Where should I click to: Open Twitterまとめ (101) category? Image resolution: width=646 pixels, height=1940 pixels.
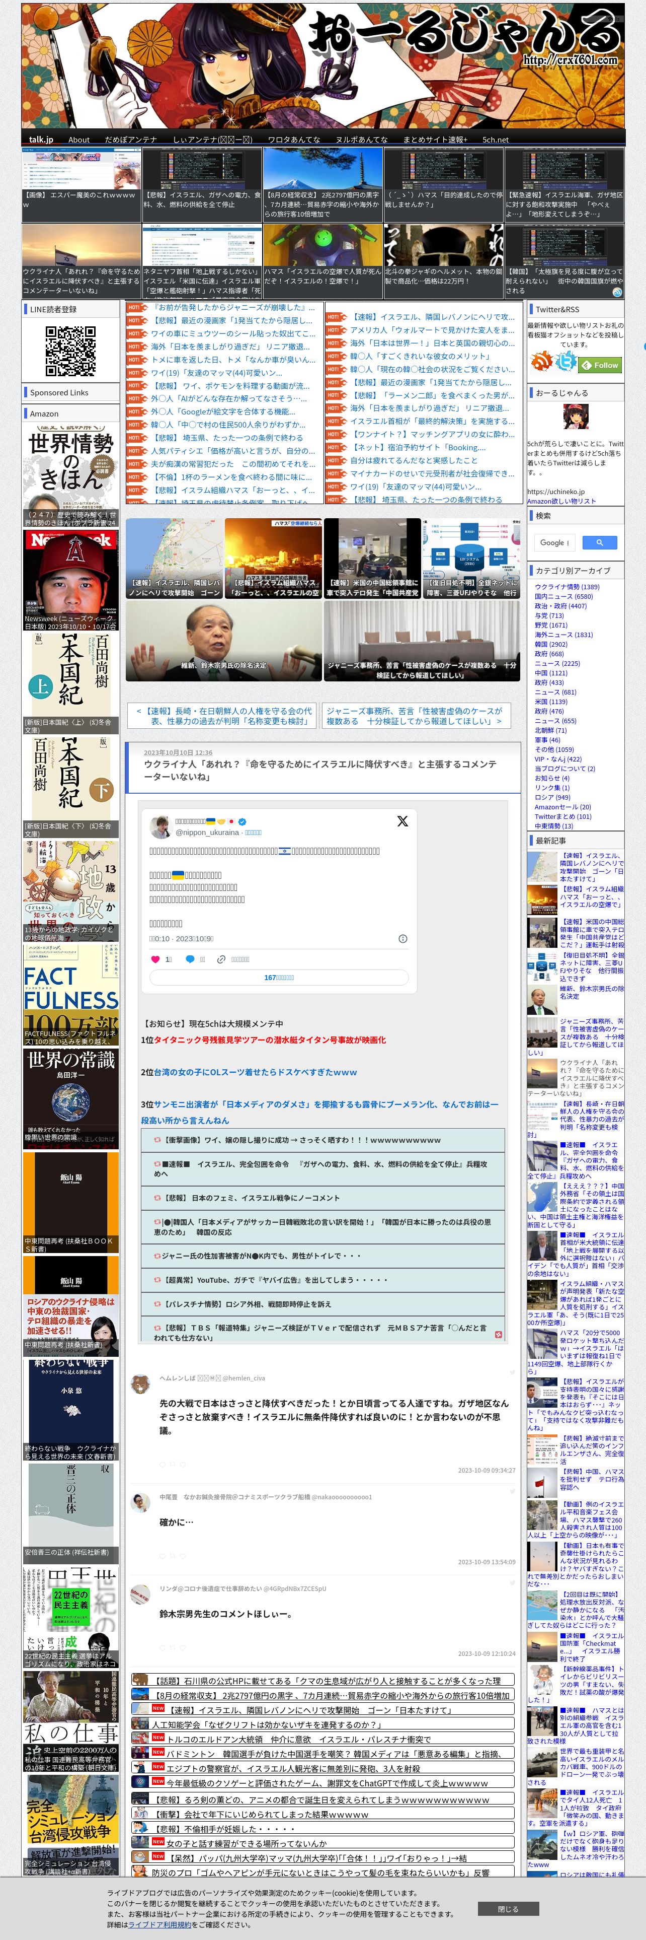point(563,816)
